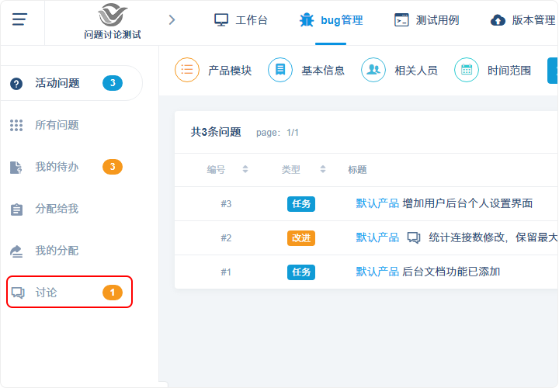Click the blue badge 3 beside 活动问题
This screenshot has height=388, width=559.
[x=113, y=83]
